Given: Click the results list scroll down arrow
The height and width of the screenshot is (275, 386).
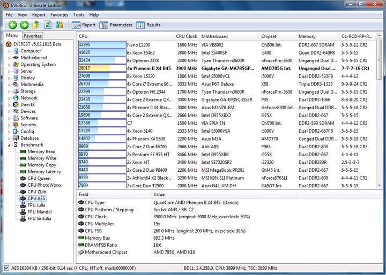Looking at the screenshot, I should 379,185.
